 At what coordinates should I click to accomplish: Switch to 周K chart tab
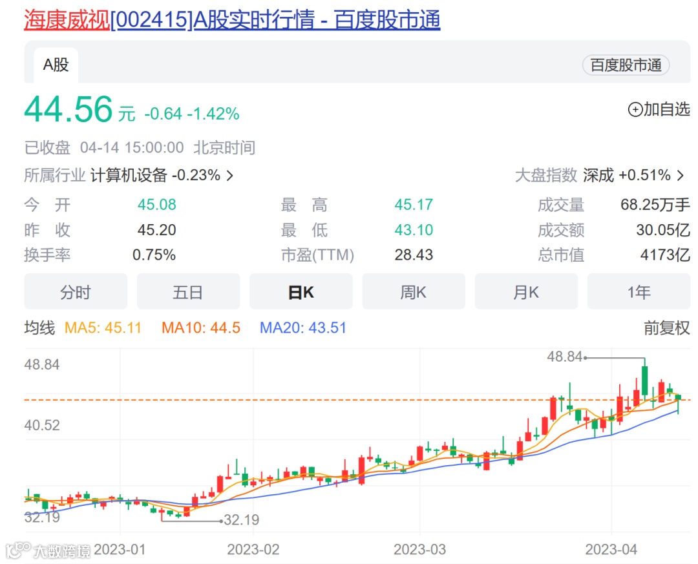[414, 292]
